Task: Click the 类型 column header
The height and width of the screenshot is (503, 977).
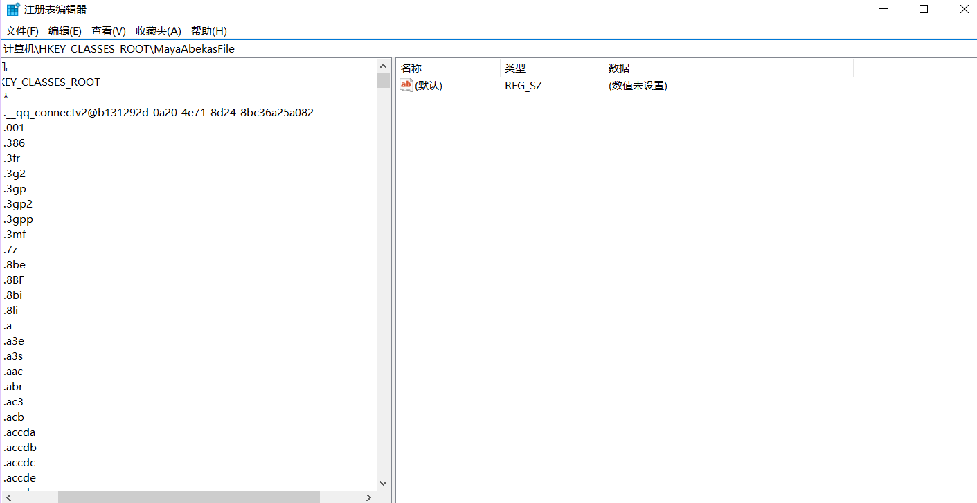Action: (514, 68)
